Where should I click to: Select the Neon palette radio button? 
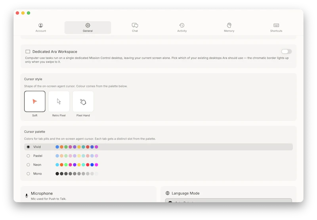click(x=28, y=165)
